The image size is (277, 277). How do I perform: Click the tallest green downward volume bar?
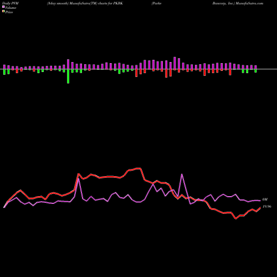click(68, 76)
